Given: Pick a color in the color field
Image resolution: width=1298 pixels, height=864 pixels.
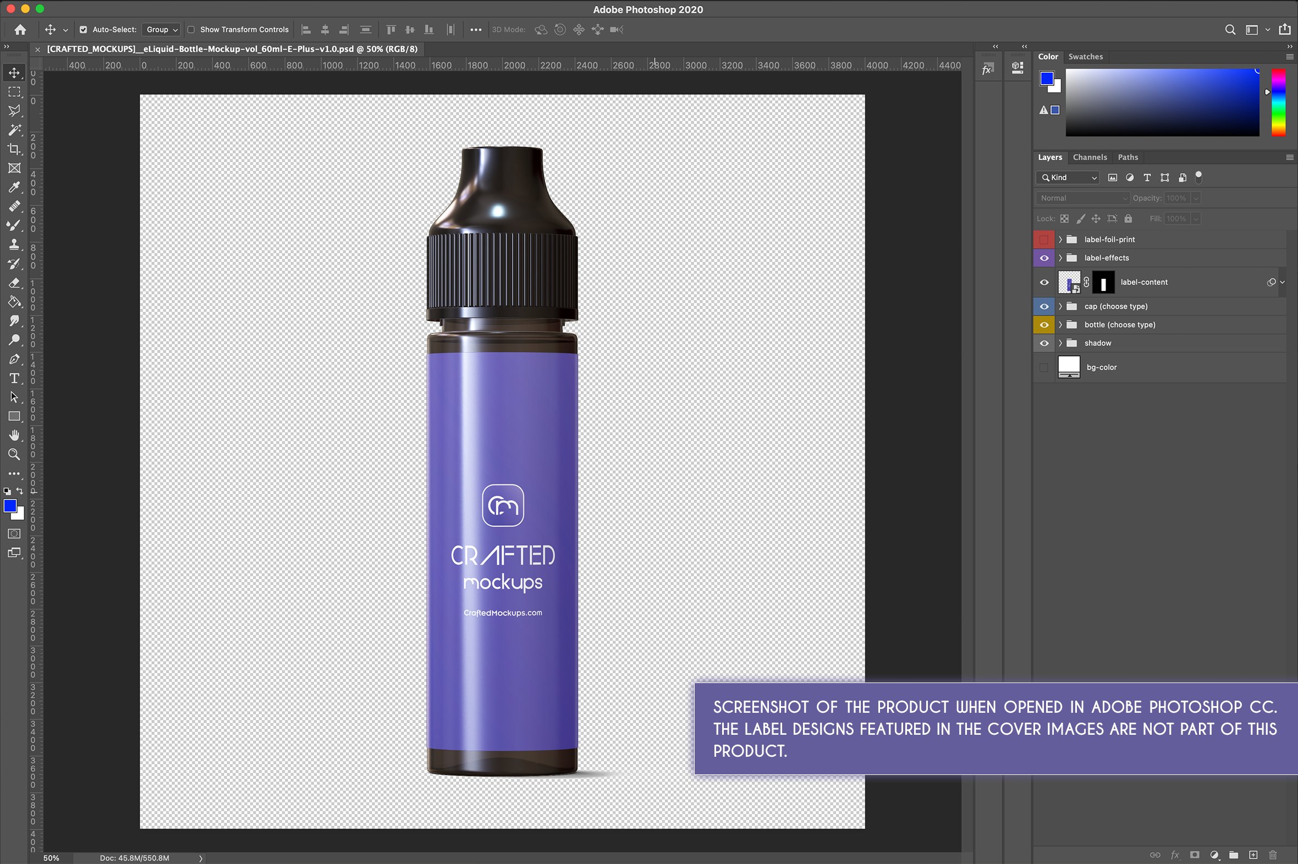Looking at the screenshot, I should 1162,102.
